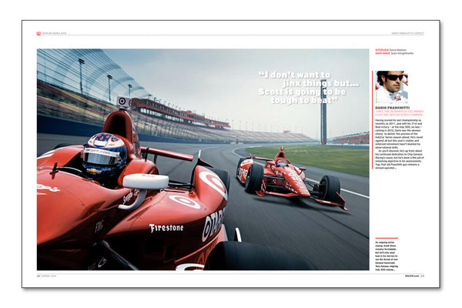Viewport: 462px width, 308px height.
Task: Click the Dario Franchitti portrait photo
Action: click(x=392, y=87)
